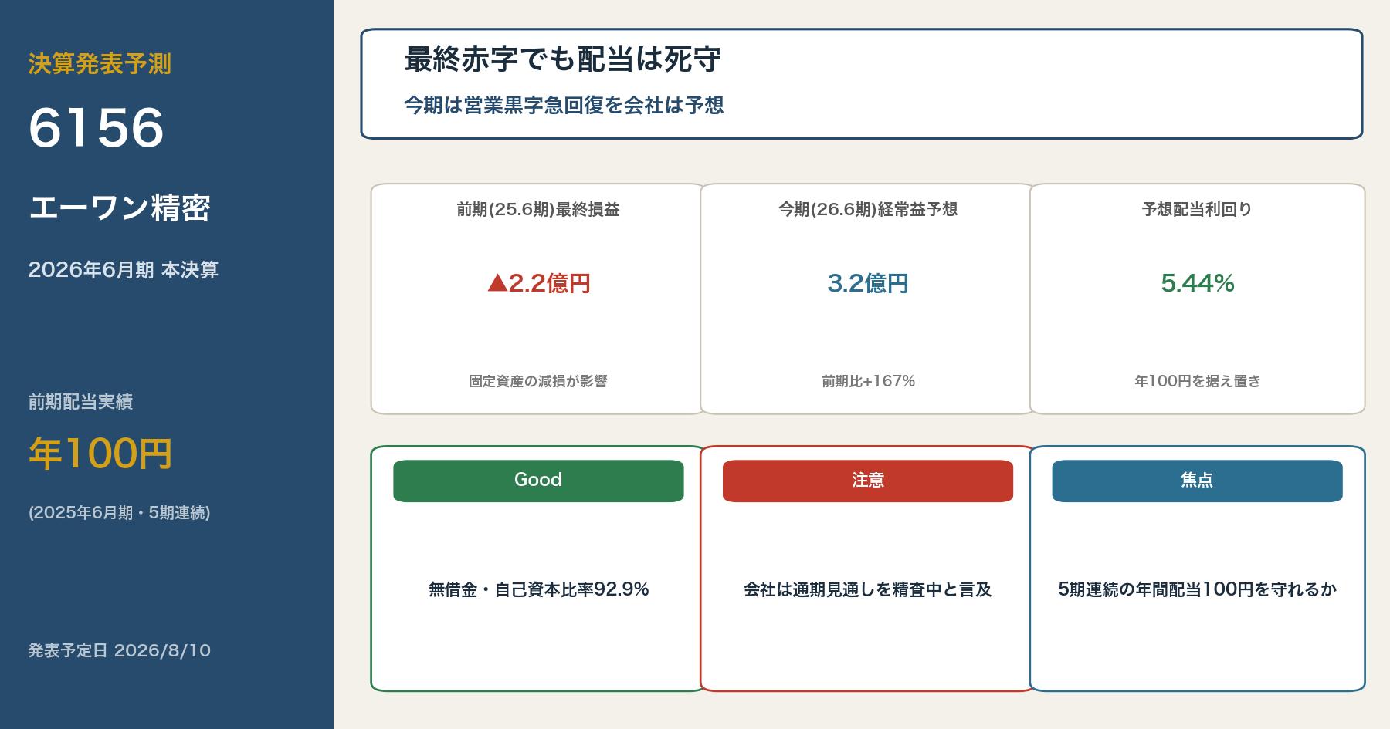Click the red 注意 badge
This screenshot has width=1390, height=729.
867,481
